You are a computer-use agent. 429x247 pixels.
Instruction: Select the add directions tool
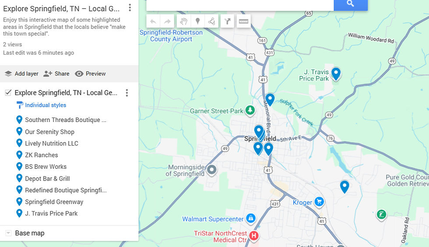pyautogui.click(x=227, y=21)
